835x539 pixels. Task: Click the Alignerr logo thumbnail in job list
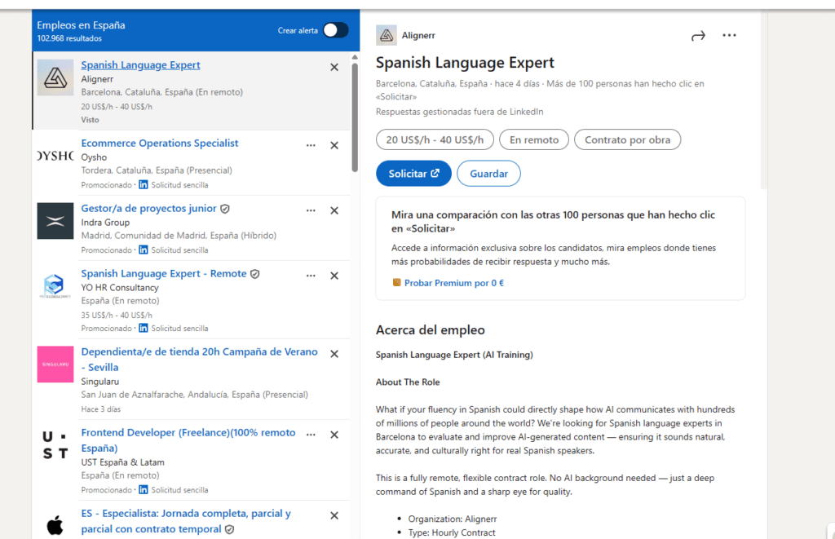pos(55,77)
